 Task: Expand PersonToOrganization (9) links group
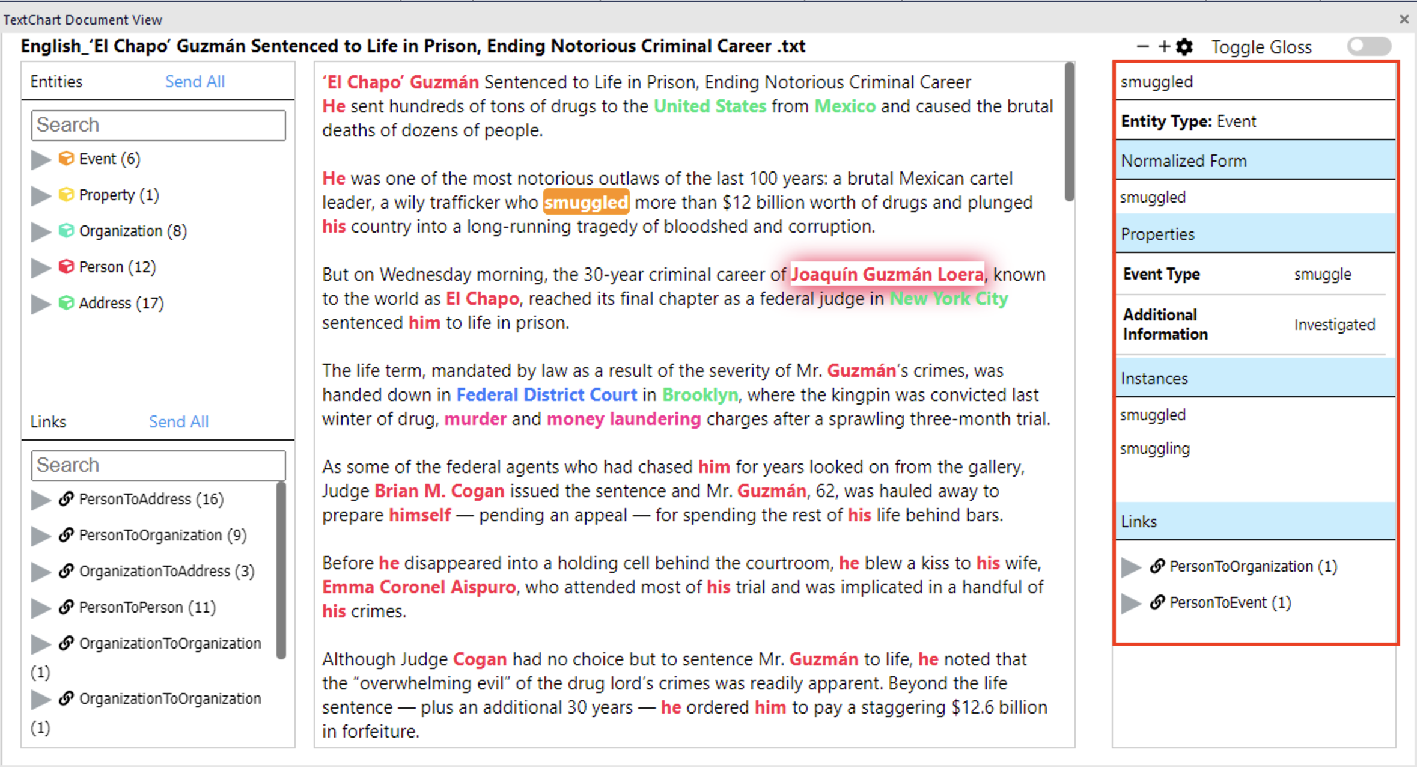coord(41,536)
